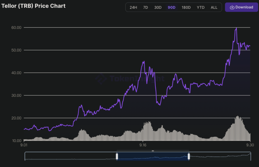Click the 60.00 y-axis price label
The height and width of the screenshot is (167, 259).
(16, 27)
